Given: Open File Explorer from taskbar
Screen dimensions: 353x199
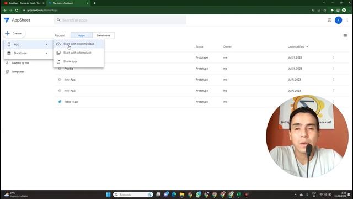Looking at the screenshot, I should pyautogui.click(x=182, y=195).
